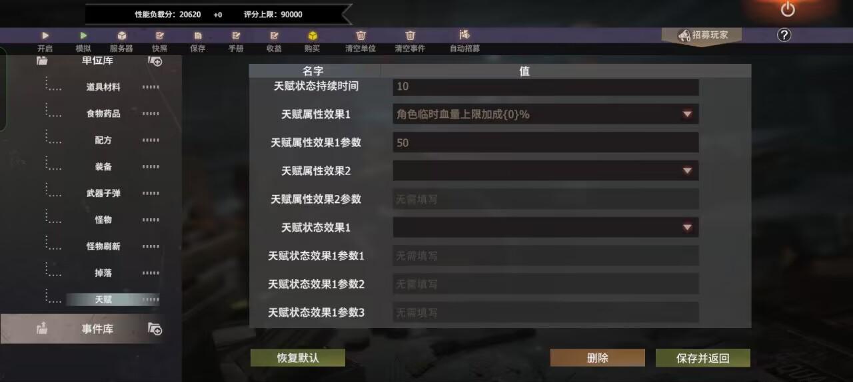Open the 天赋属性效果2 dropdown arrow
The width and height of the screenshot is (853, 382).
point(687,171)
